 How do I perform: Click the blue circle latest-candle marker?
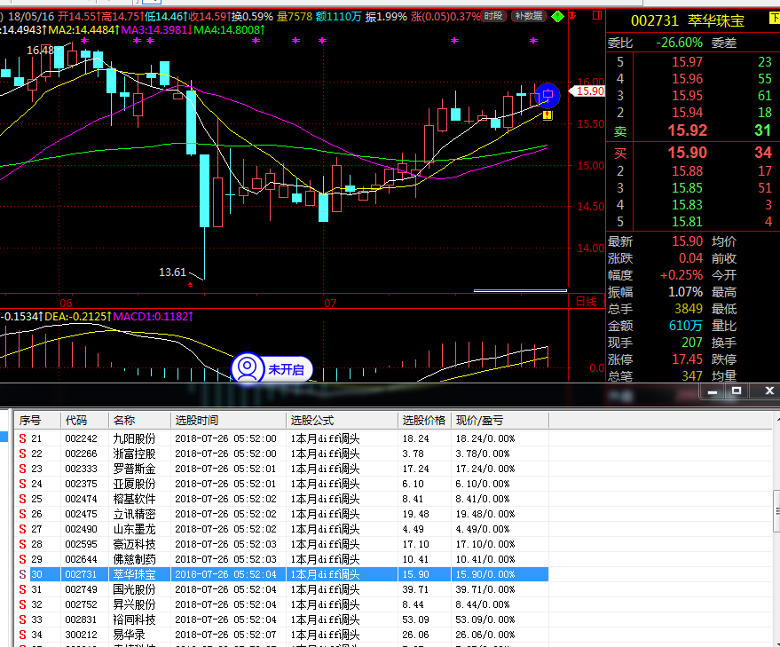548,95
